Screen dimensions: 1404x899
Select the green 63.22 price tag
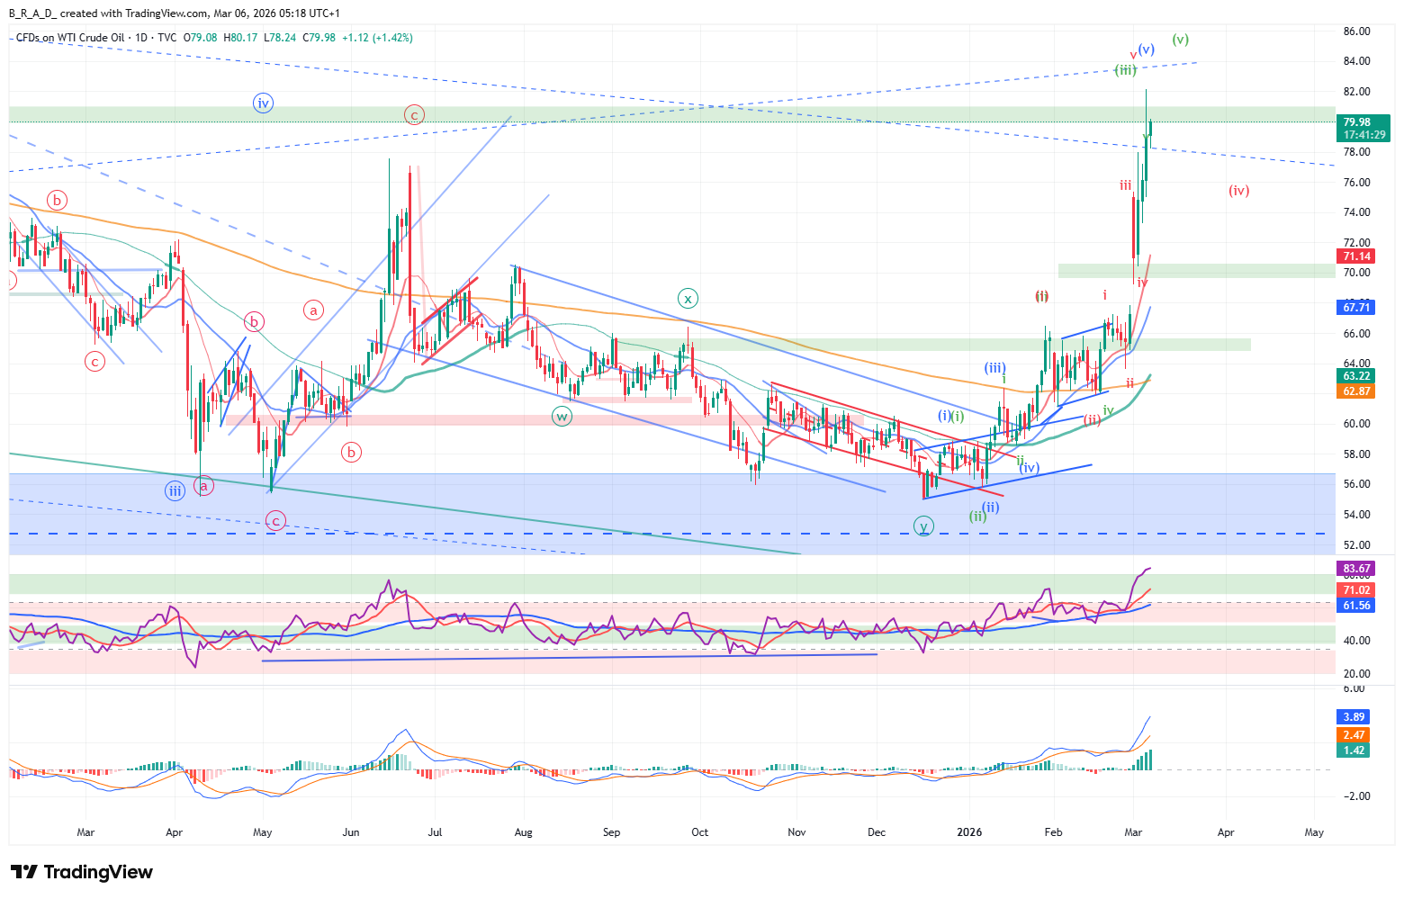click(1356, 376)
